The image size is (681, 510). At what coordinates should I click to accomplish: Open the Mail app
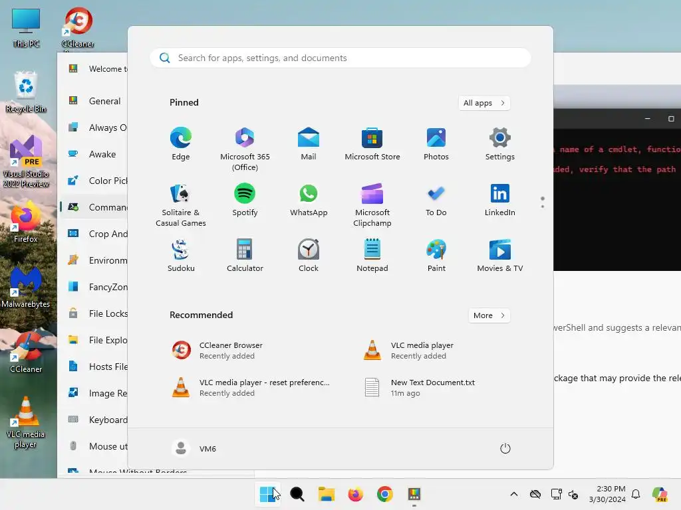tap(309, 144)
